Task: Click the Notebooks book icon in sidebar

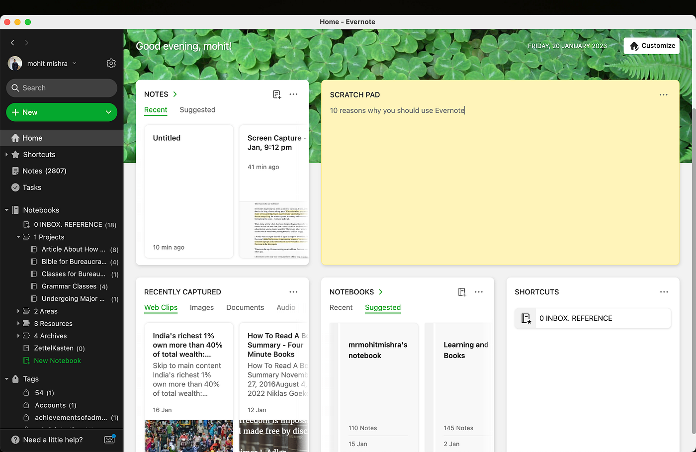Action: (x=15, y=210)
